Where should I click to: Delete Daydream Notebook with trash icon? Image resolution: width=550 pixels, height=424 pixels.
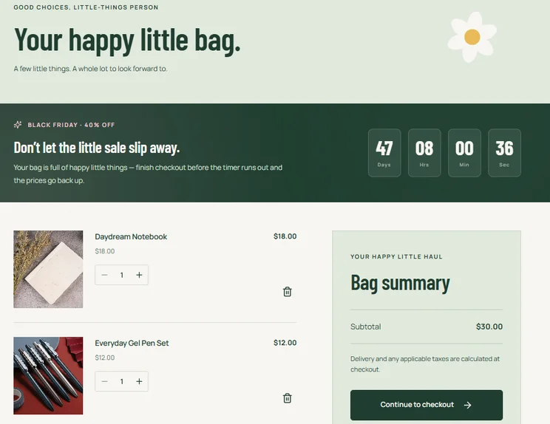click(288, 292)
